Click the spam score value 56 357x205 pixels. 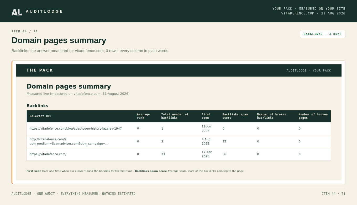pyautogui.click(x=224, y=154)
